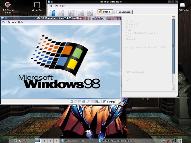Click the 21:09 panel clock
This screenshot has height=143, width=191.
[177, 141]
